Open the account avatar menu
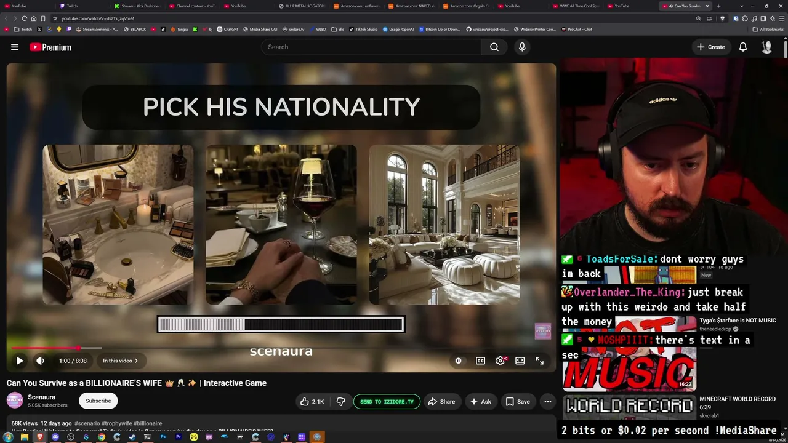The width and height of the screenshot is (788, 443). [x=766, y=47]
